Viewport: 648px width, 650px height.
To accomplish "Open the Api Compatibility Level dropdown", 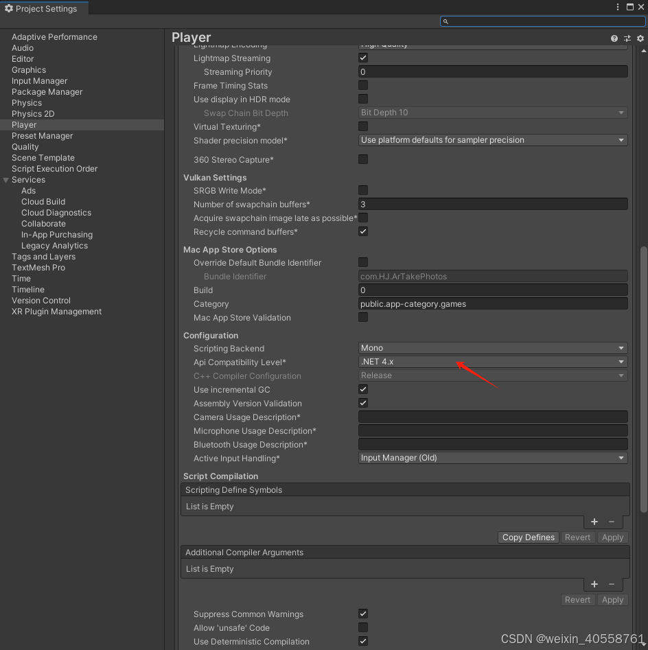I will pos(493,362).
